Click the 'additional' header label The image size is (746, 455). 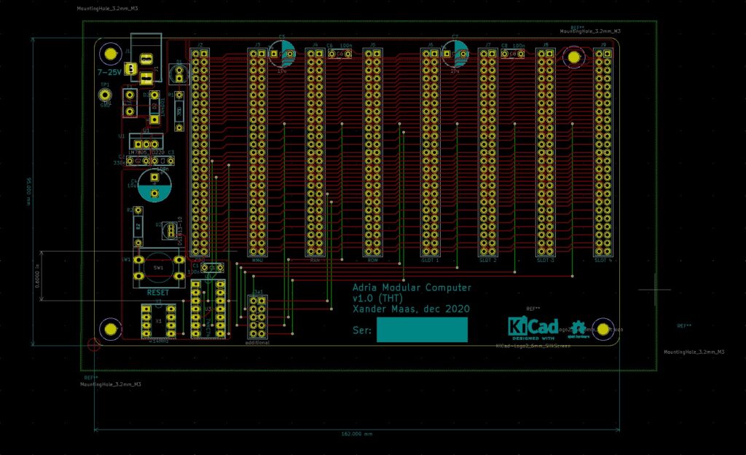[x=257, y=343]
